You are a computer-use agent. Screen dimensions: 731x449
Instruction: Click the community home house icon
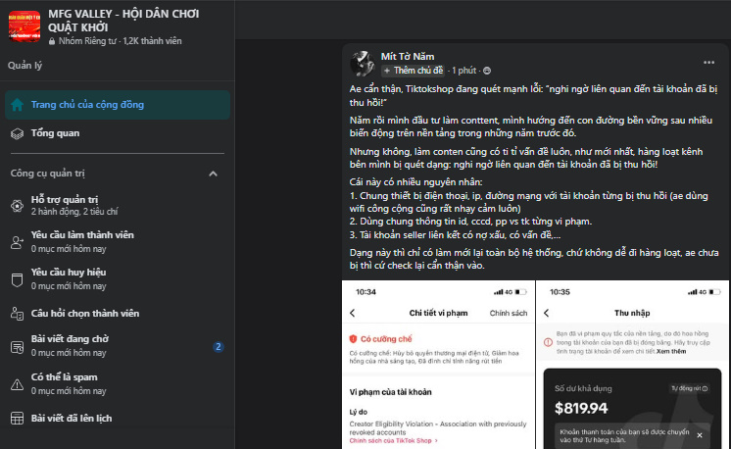pyautogui.click(x=17, y=105)
